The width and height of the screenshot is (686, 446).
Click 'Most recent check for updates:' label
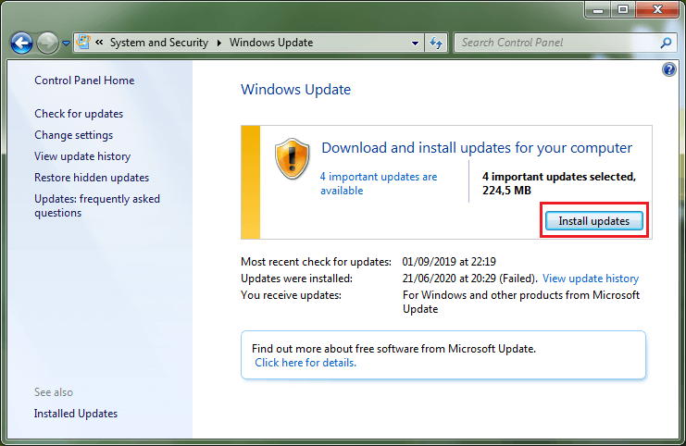click(x=316, y=262)
